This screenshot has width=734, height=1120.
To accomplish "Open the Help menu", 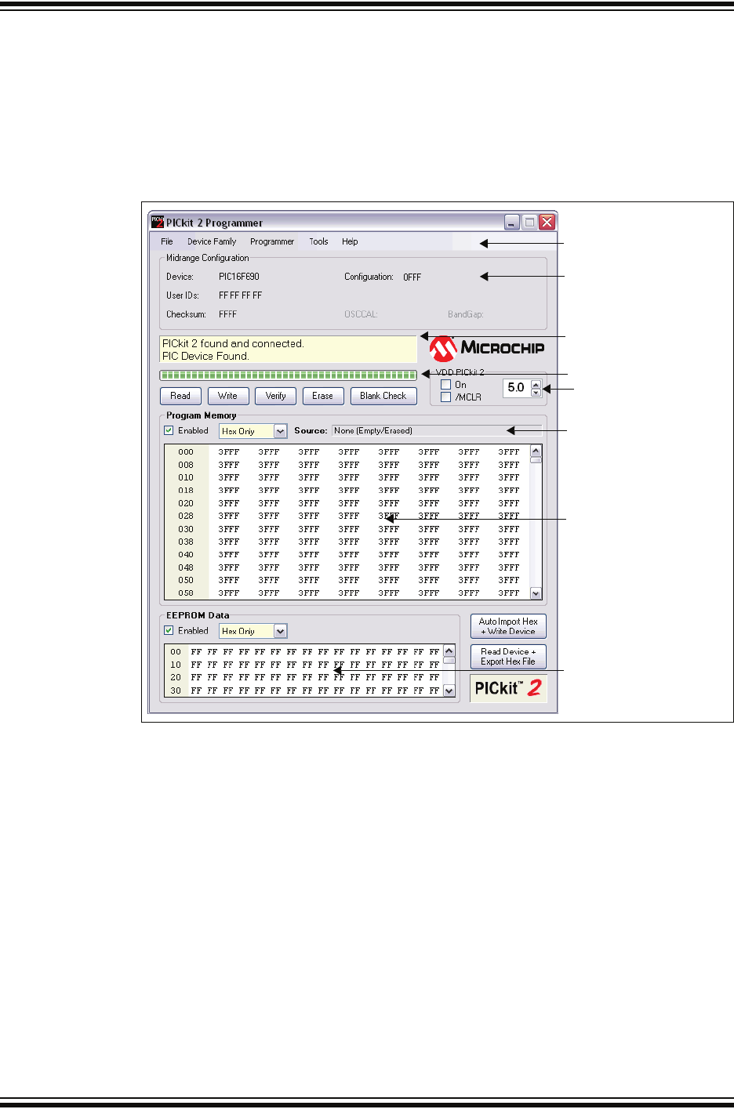I will pyautogui.click(x=350, y=241).
